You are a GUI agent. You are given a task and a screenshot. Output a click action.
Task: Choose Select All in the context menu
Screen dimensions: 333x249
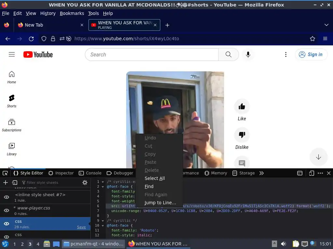tap(159, 178)
